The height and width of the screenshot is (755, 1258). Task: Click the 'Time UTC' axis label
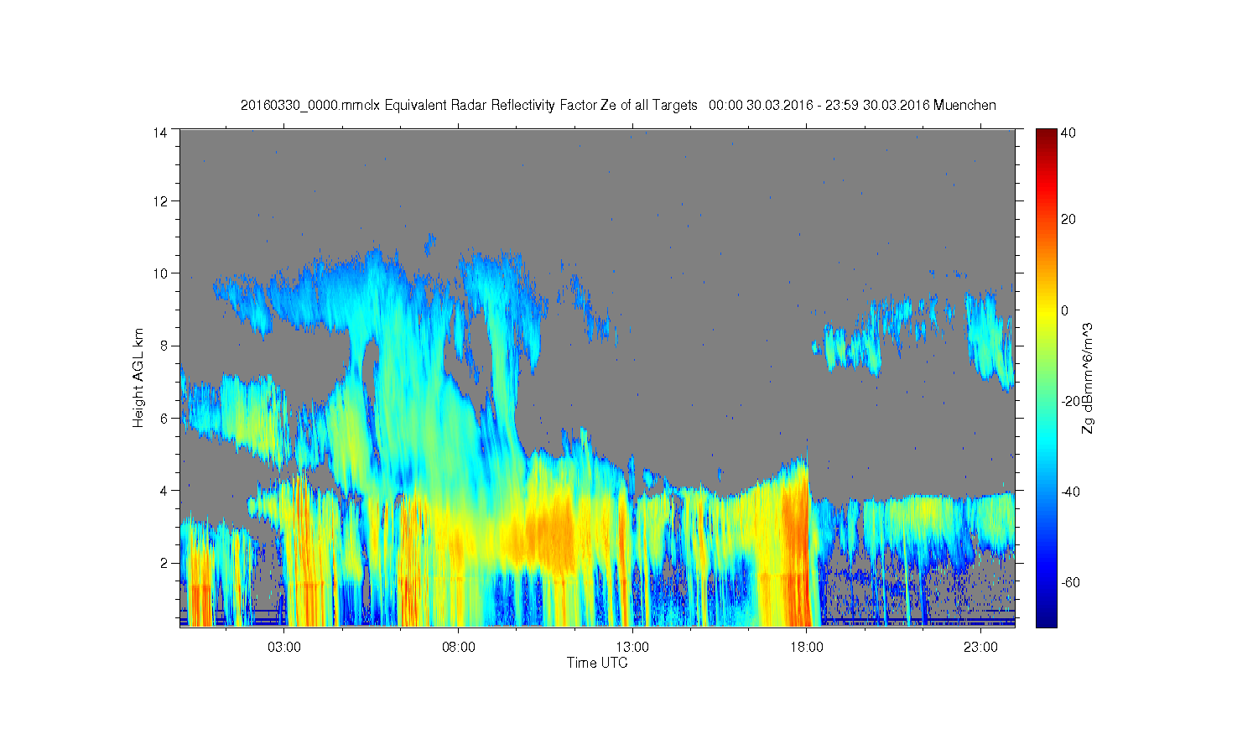pyautogui.click(x=597, y=663)
